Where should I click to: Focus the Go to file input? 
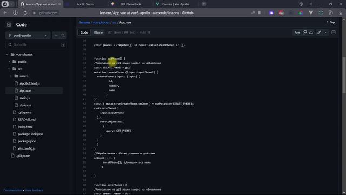pos(36,44)
